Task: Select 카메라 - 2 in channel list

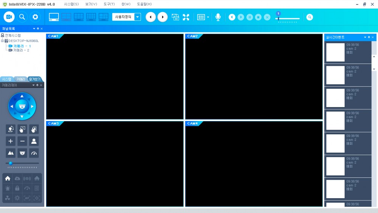Action: [x=21, y=50]
